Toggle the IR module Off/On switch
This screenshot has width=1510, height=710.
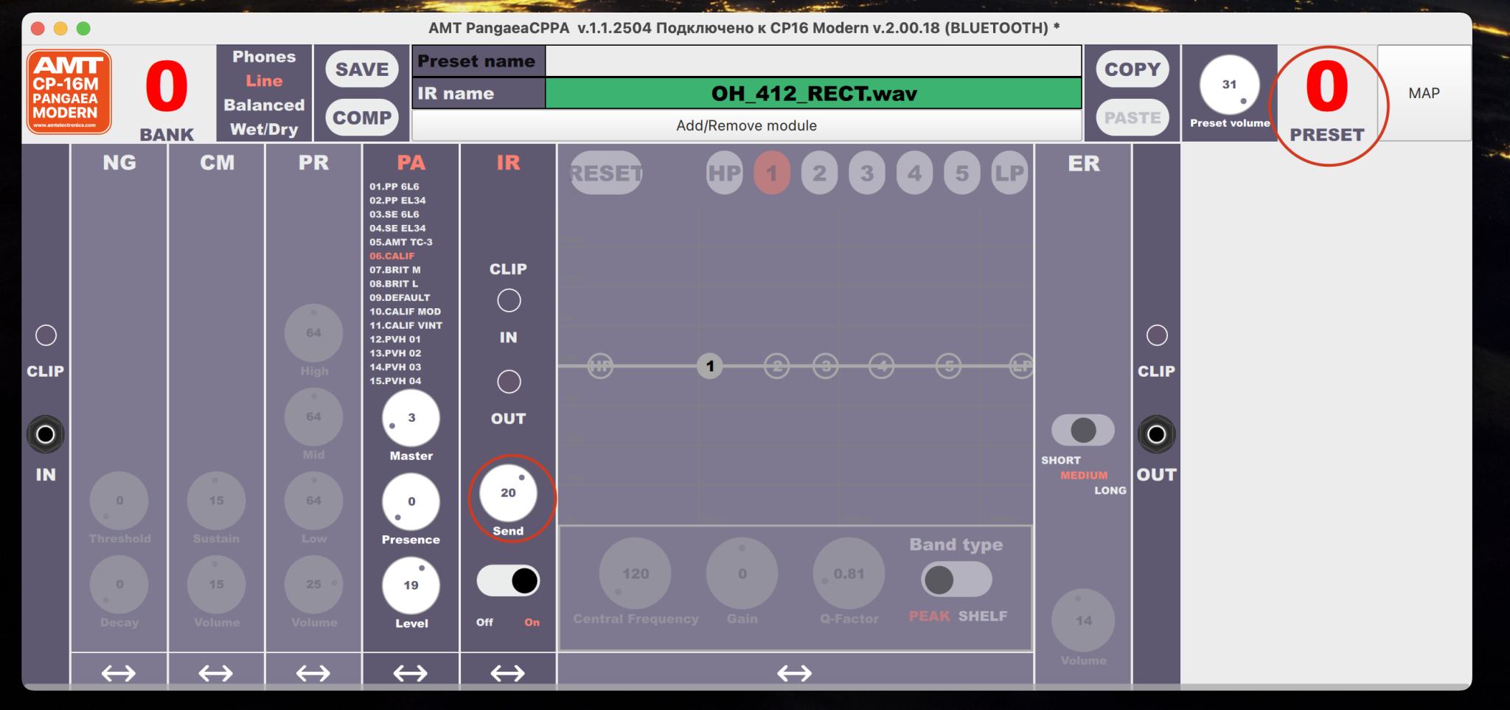pyautogui.click(x=508, y=581)
